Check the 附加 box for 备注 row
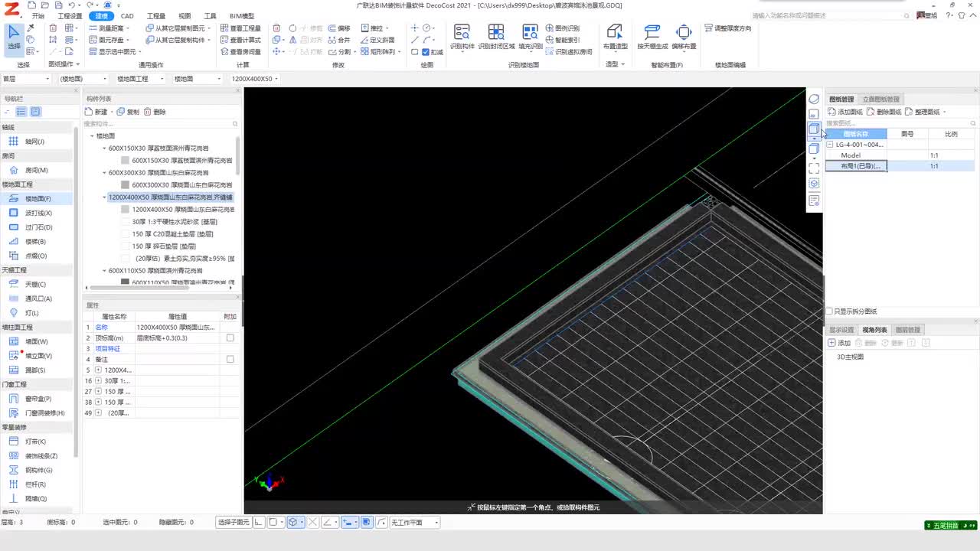The width and height of the screenshot is (980, 551). (x=230, y=359)
